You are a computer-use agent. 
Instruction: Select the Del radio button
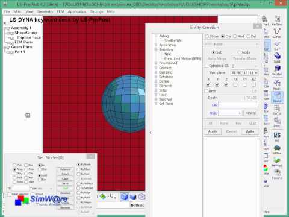click(248, 36)
